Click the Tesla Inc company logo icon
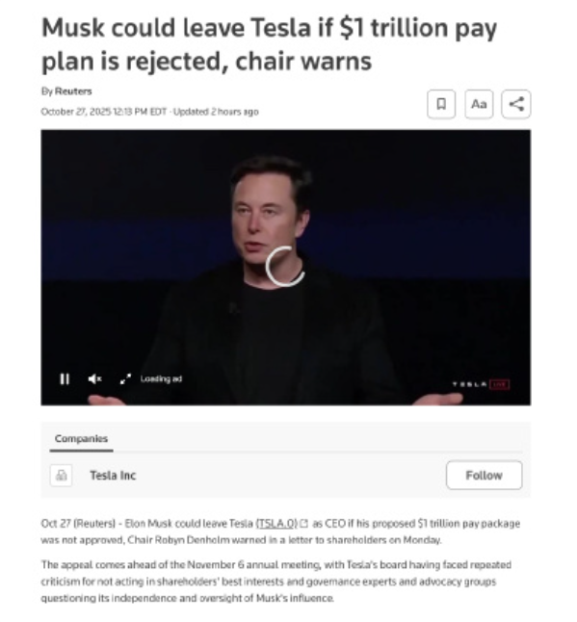577x622 pixels. tap(61, 476)
